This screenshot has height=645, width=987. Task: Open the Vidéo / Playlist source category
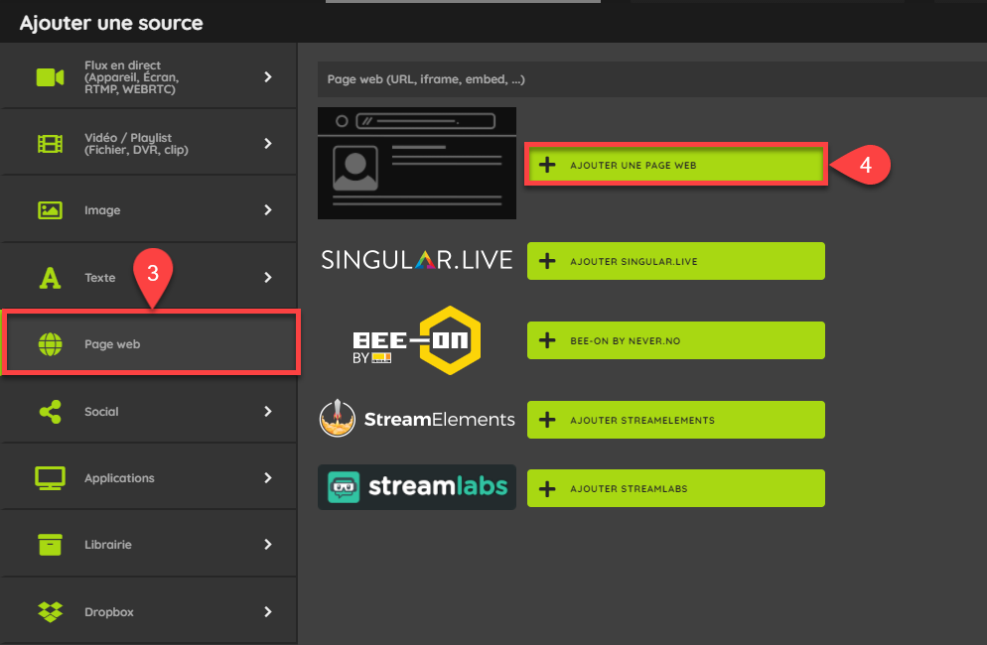[149, 144]
